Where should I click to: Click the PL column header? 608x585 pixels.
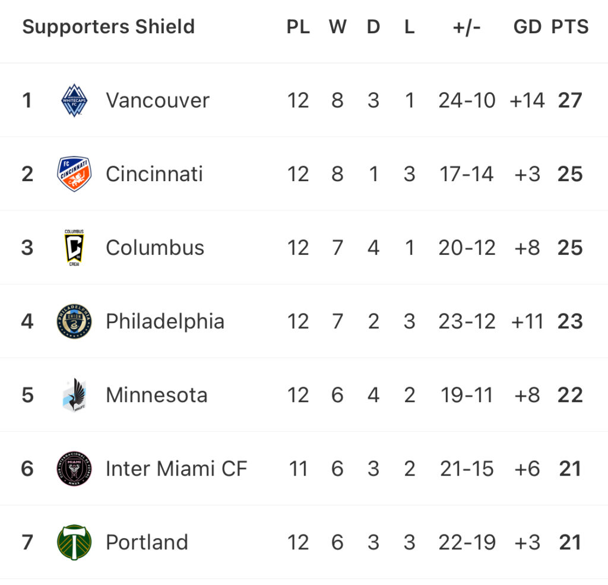[298, 27]
